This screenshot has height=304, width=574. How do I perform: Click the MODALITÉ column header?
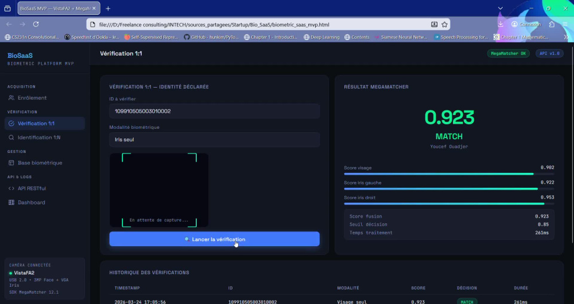348,288
